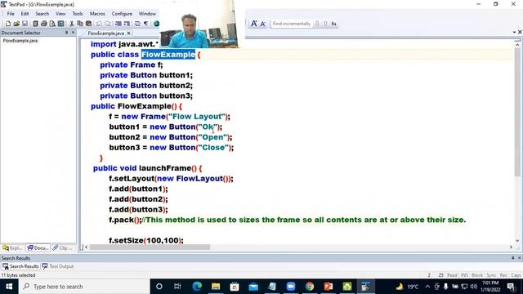Open the Edit menu

tap(25, 14)
